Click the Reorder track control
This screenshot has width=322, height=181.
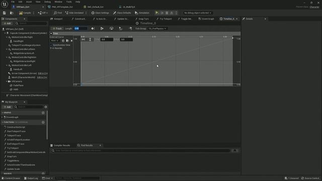(56, 48)
